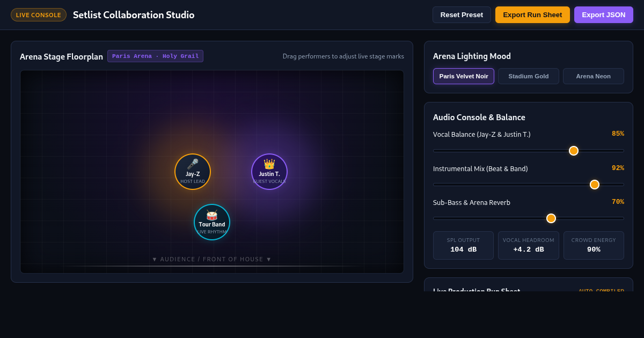
Task: Click the Tour Band drum icon
Action: click(x=212, y=215)
